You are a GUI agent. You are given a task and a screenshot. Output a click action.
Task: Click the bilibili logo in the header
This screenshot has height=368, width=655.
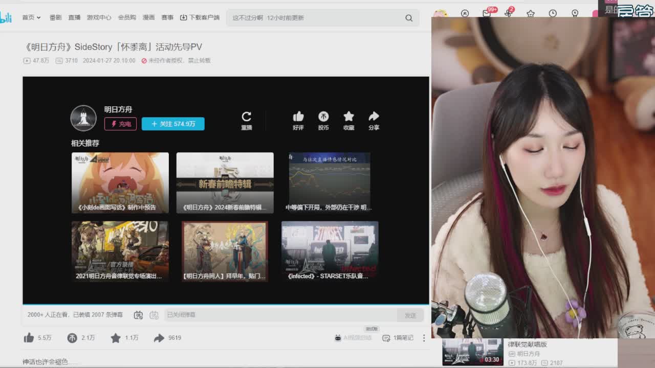[x=6, y=18]
